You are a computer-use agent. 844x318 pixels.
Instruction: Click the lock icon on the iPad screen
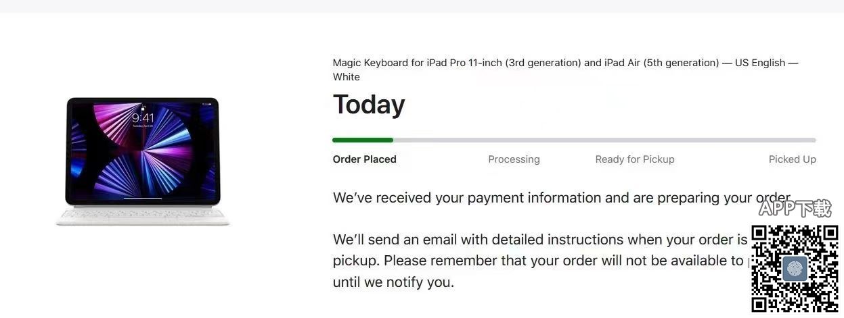143,107
